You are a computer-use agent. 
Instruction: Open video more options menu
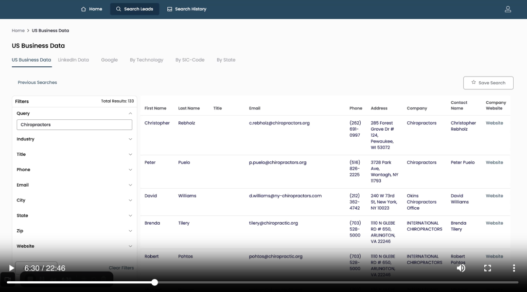513,268
